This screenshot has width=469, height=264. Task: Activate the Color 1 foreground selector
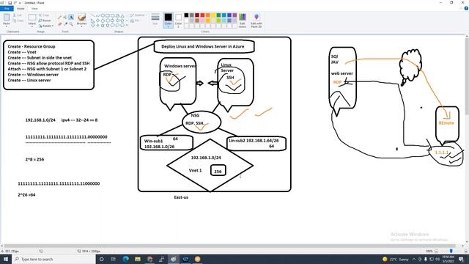[x=168, y=20]
